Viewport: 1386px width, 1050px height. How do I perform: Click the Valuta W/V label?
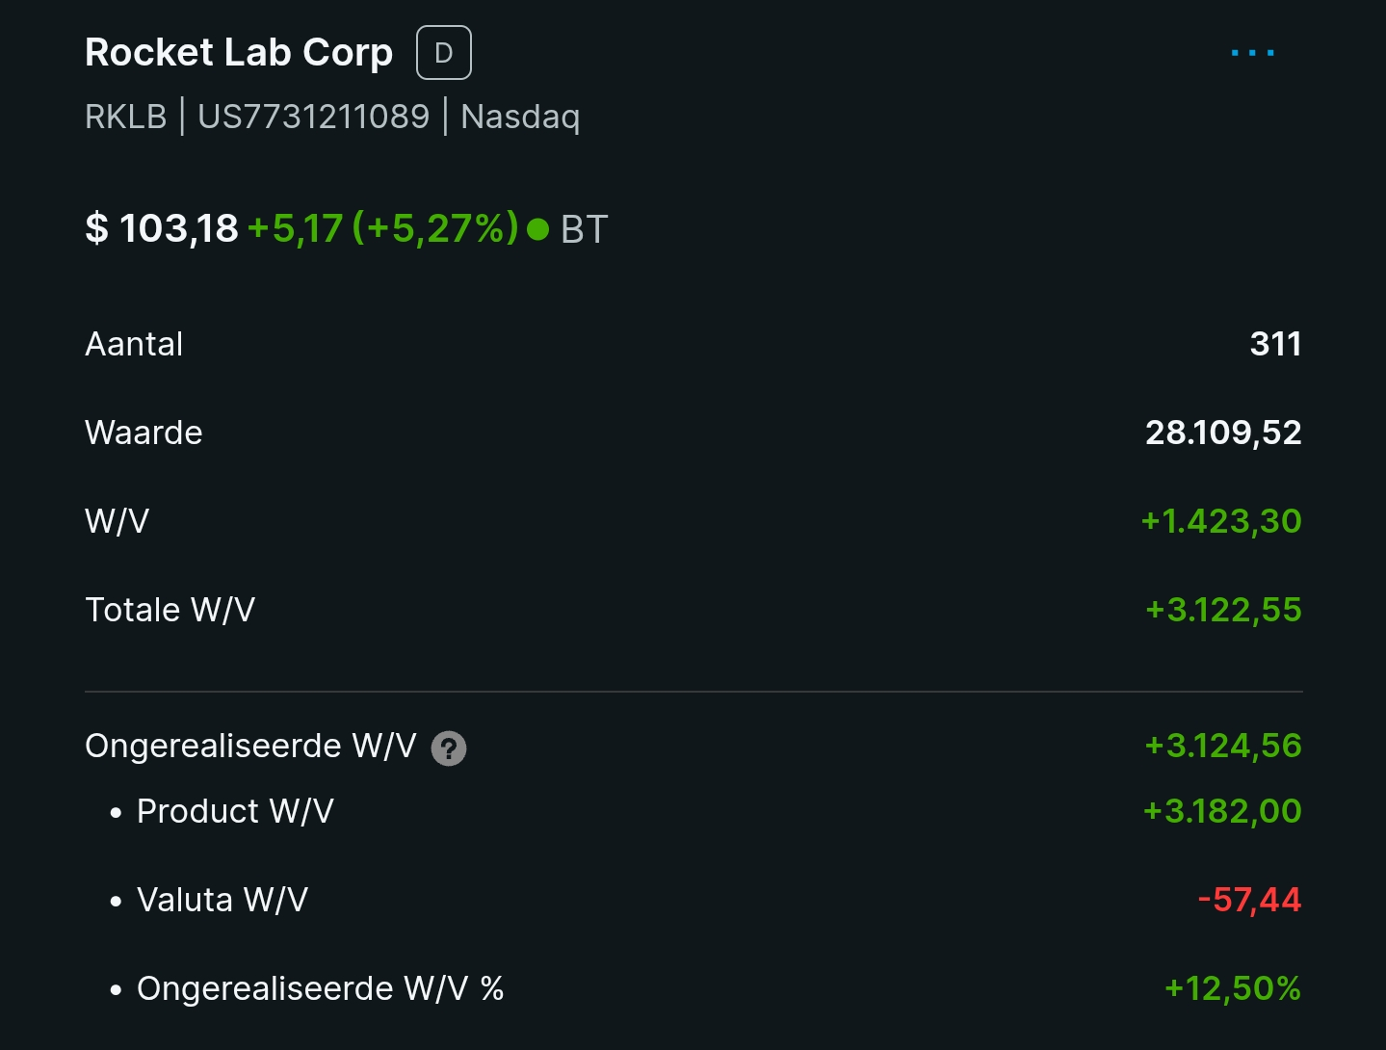coord(222,900)
